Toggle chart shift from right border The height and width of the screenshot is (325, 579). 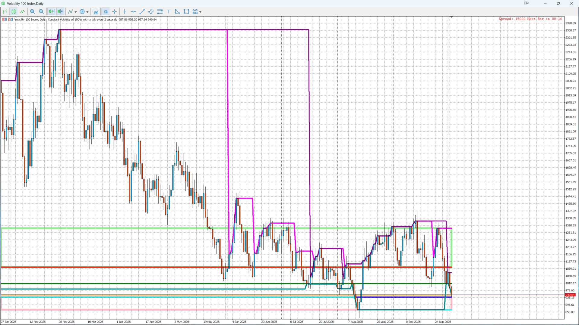pyautogui.click(x=60, y=12)
